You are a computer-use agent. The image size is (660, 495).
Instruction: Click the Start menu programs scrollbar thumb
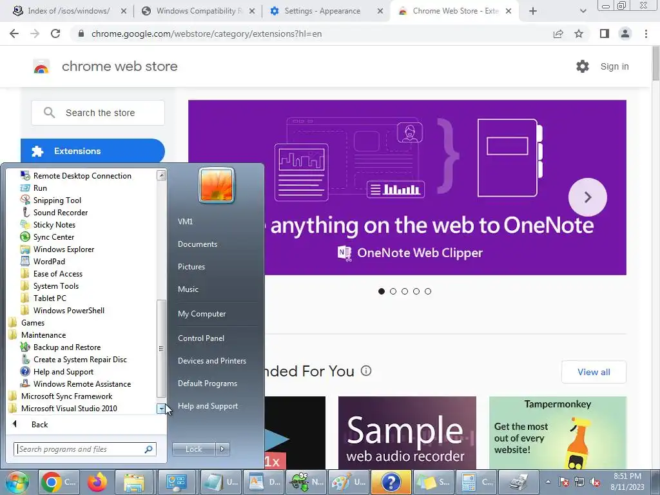(x=160, y=349)
